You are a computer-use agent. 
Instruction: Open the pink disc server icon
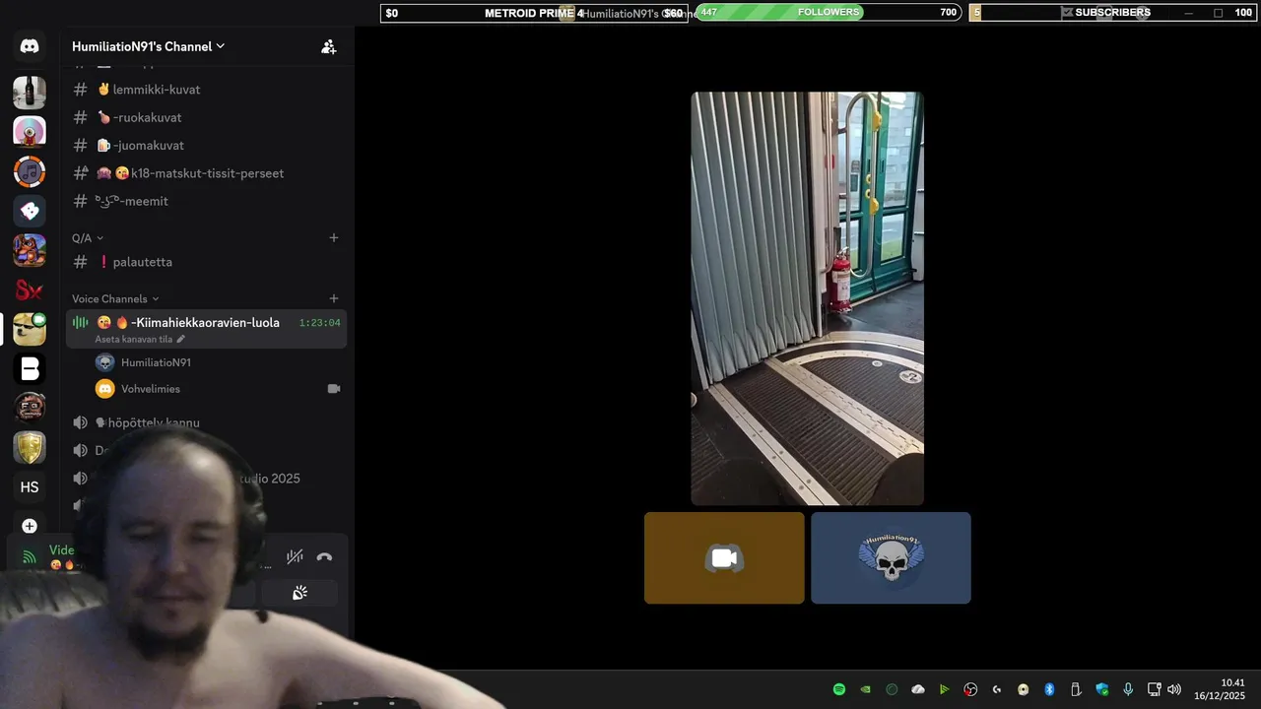(x=30, y=132)
